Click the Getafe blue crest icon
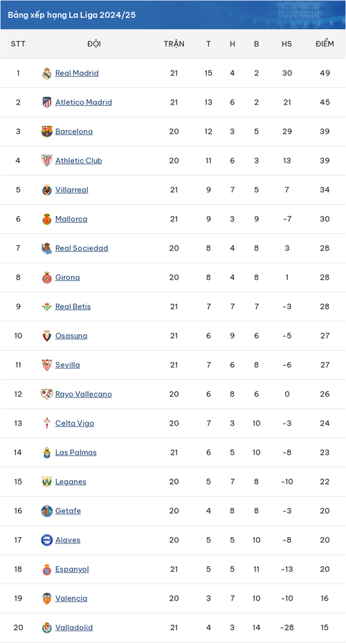The width and height of the screenshot is (346, 643). pos(47,511)
